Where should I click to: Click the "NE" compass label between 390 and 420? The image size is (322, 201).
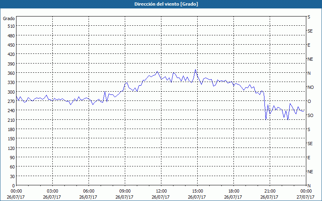tap(310, 59)
